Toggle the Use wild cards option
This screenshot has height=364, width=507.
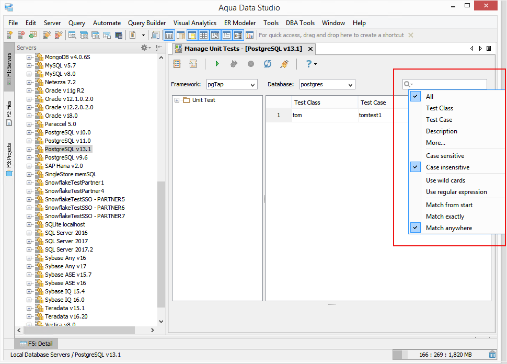(445, 180)
